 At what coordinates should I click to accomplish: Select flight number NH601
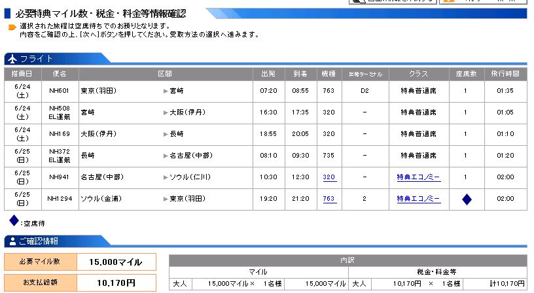pyautogui.click(x=59, y=91)
